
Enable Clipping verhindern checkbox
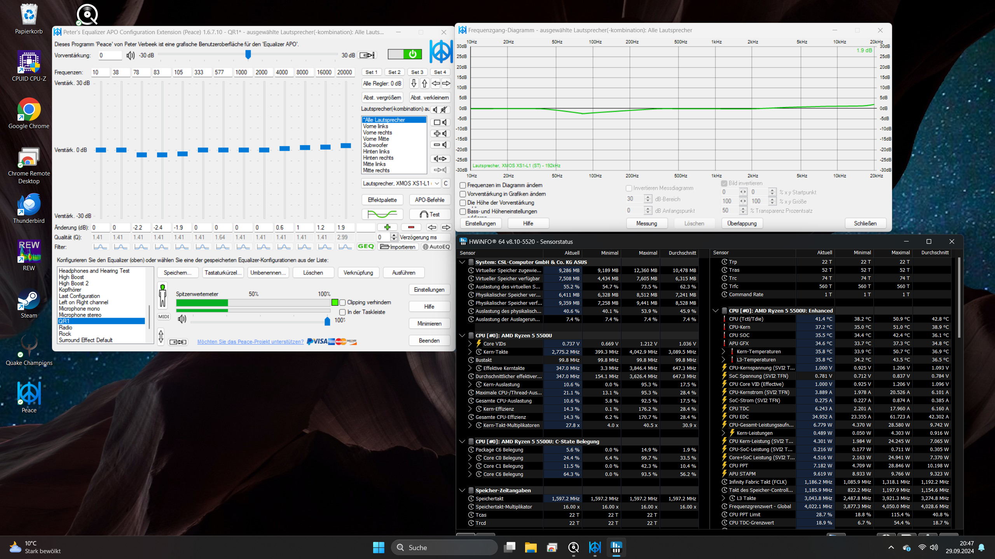point(342,302)
